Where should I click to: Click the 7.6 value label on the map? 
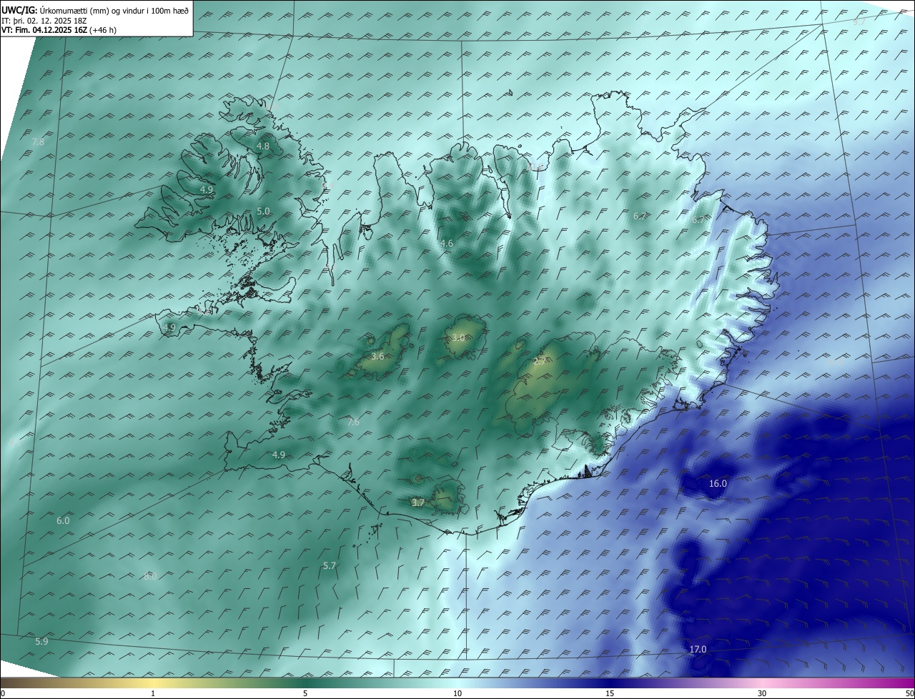[x=353, y=422]
